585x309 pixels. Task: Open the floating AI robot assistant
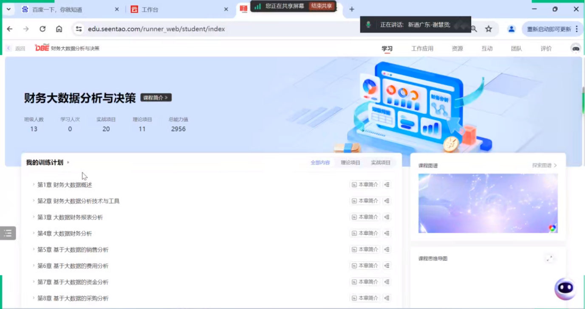click(565, 289)
